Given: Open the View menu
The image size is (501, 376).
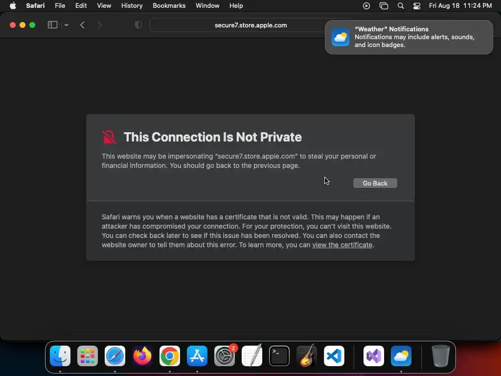Looking at the screenshot, I should coord(104,6).
